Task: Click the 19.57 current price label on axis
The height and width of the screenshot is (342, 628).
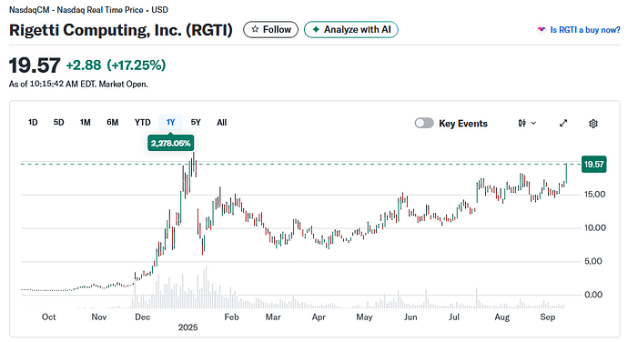Action: click(x=593, y=165)
